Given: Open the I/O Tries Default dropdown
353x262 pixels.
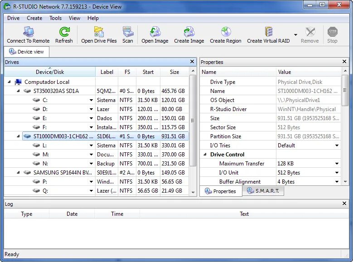Looking at the screenshot, I should tap(337, 146).
